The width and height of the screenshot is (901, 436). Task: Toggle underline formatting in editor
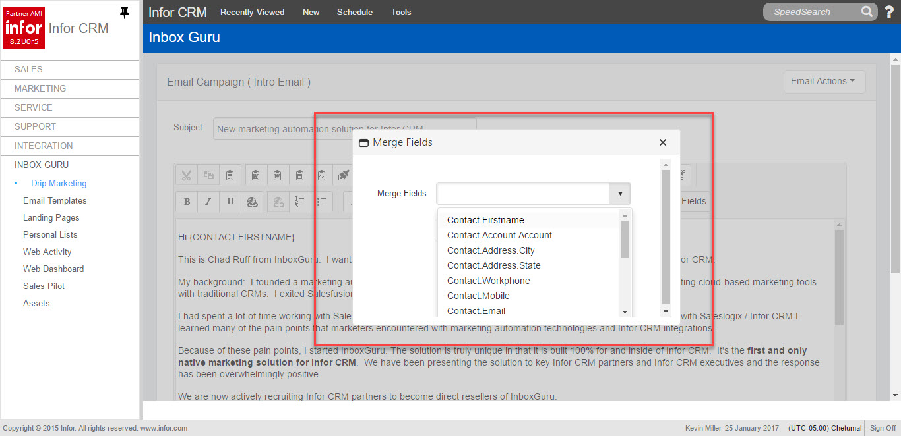(230, 202)
